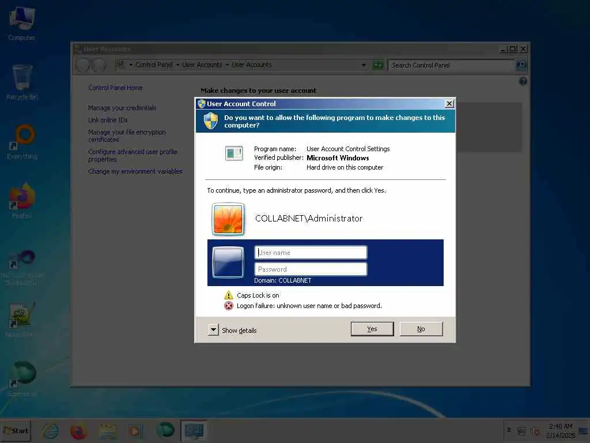The height and width of the screenshot is (443, 590).
Task: Close the User Account Control dialog
Action: tap(449, 104)
